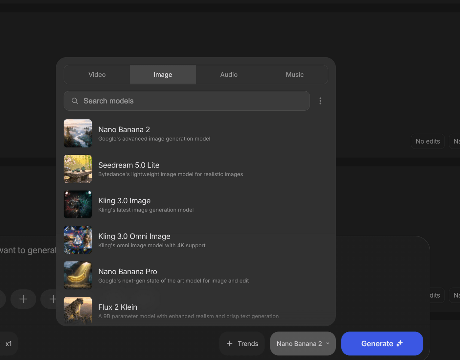
Task: Click the leftmost round plus icon button
Action: (x=23, y=299)
